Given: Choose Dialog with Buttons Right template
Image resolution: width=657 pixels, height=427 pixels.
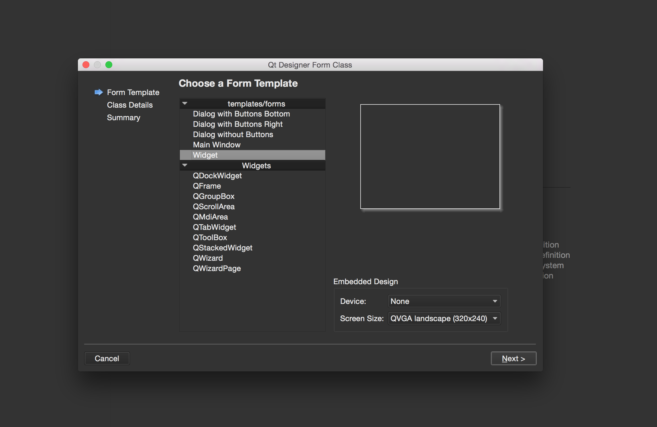Looking at the screenshot, I should [237, 124].
